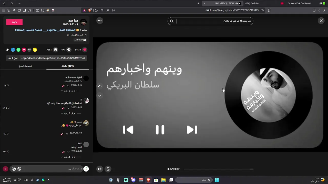Mute the video with the speaker icon
The width and height of the screenshot is (328, 184).
pyautogui.click(x=100, y=169)
